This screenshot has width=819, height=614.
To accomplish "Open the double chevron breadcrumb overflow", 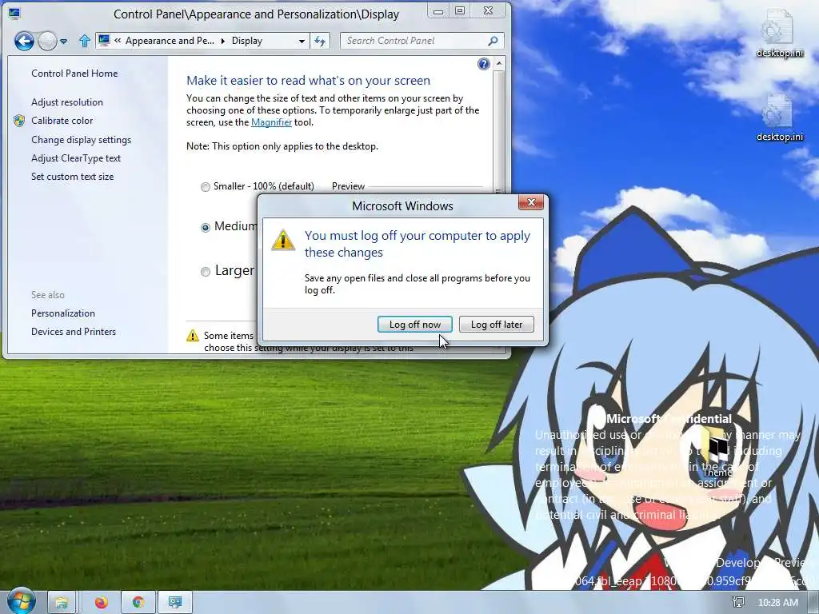I will click(118, 41).
